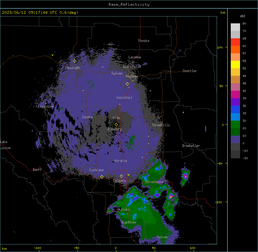Click the Blackfalds label
This screenshot has width=258, height=252.
(132, 67)
